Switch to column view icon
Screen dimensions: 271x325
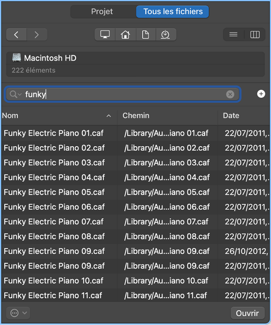coord(255,34)
